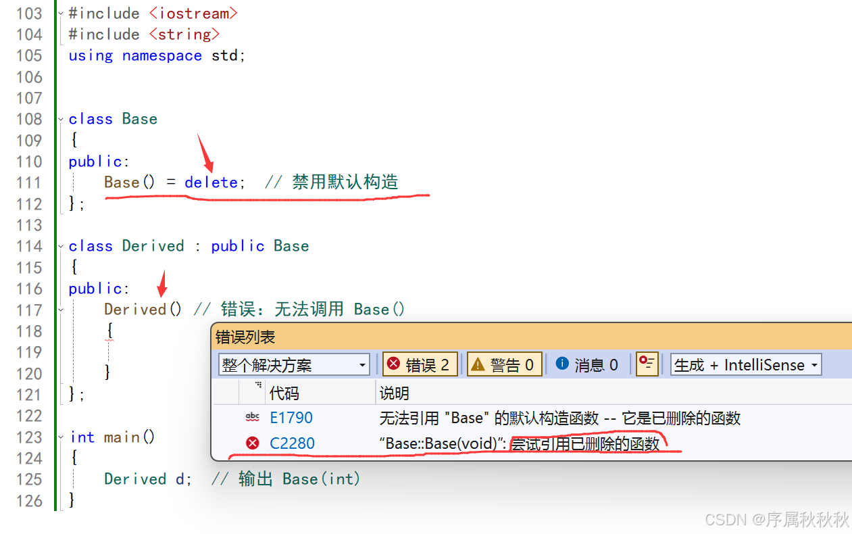Viewport: 852px width, 534px height.
Task: Collapse the Derived constructor body at line 117
Action: coord(60,310)
